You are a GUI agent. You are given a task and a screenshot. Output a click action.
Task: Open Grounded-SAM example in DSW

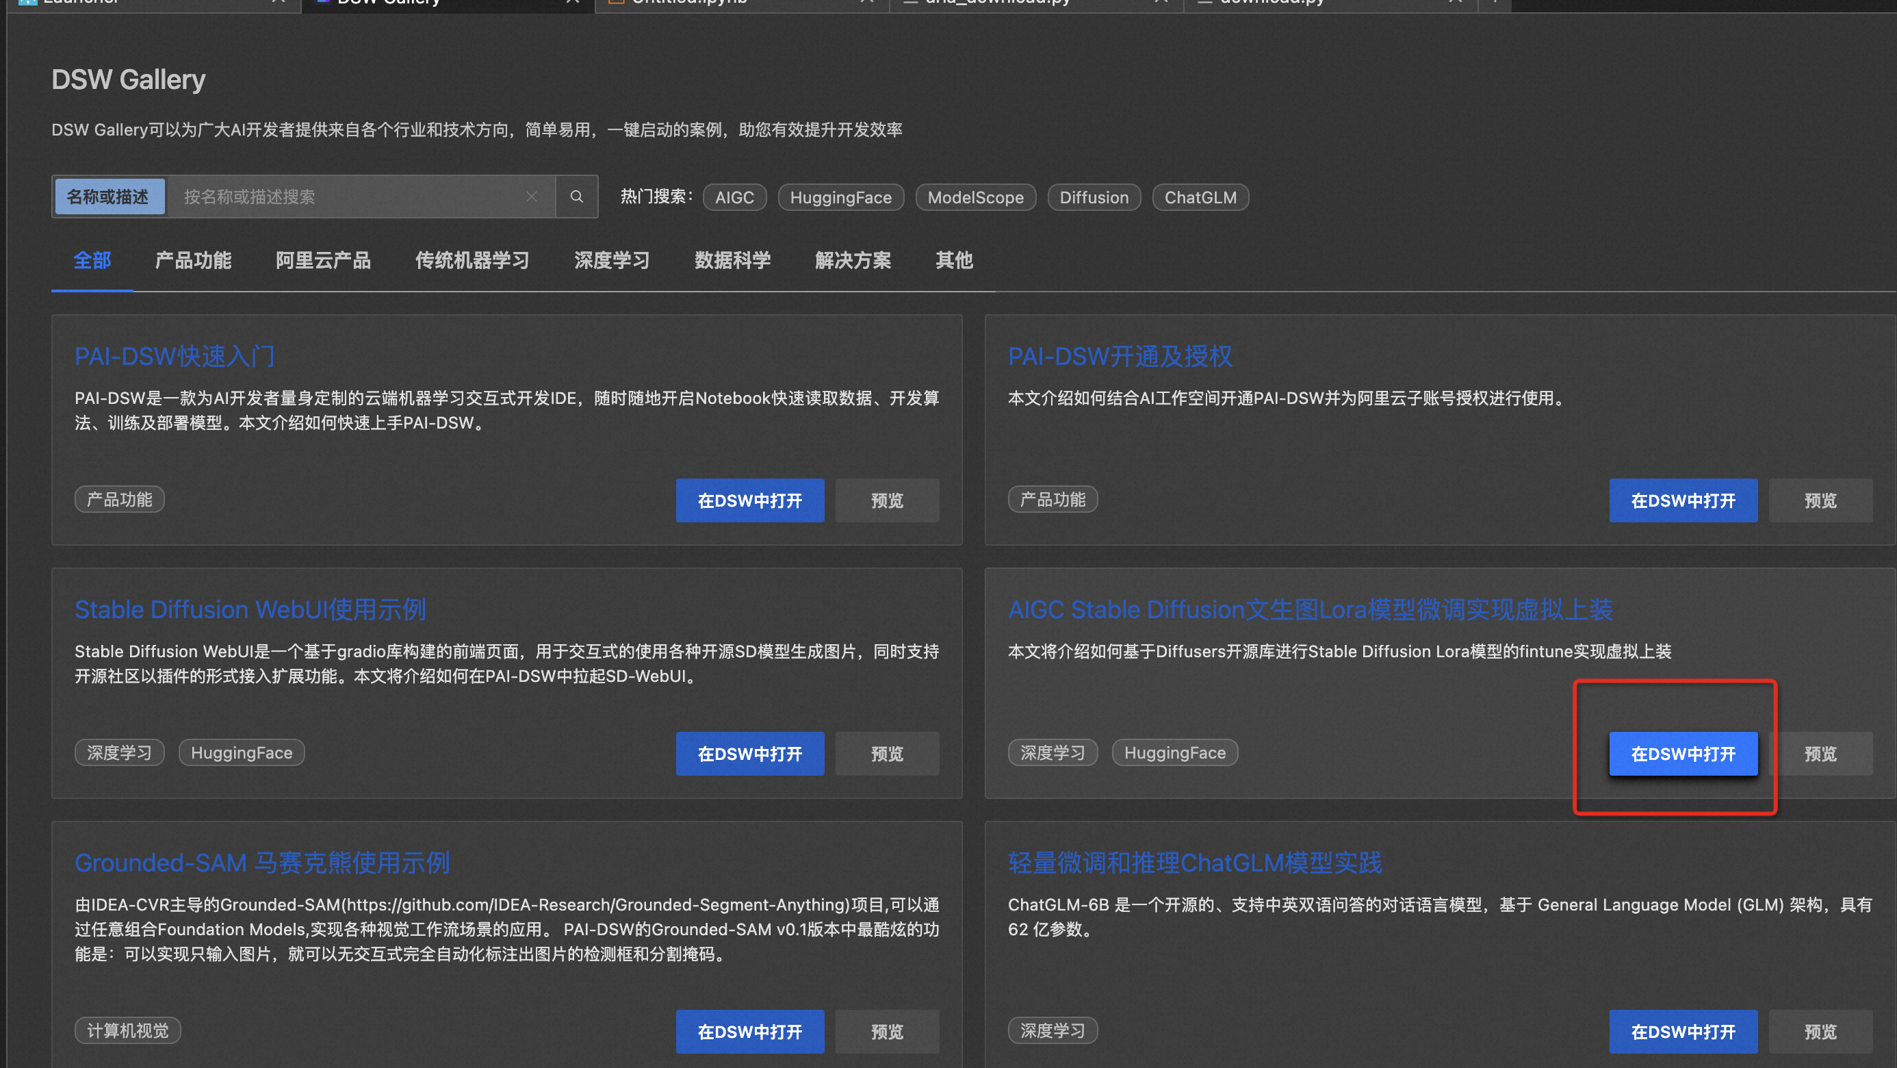point(749,1032)
